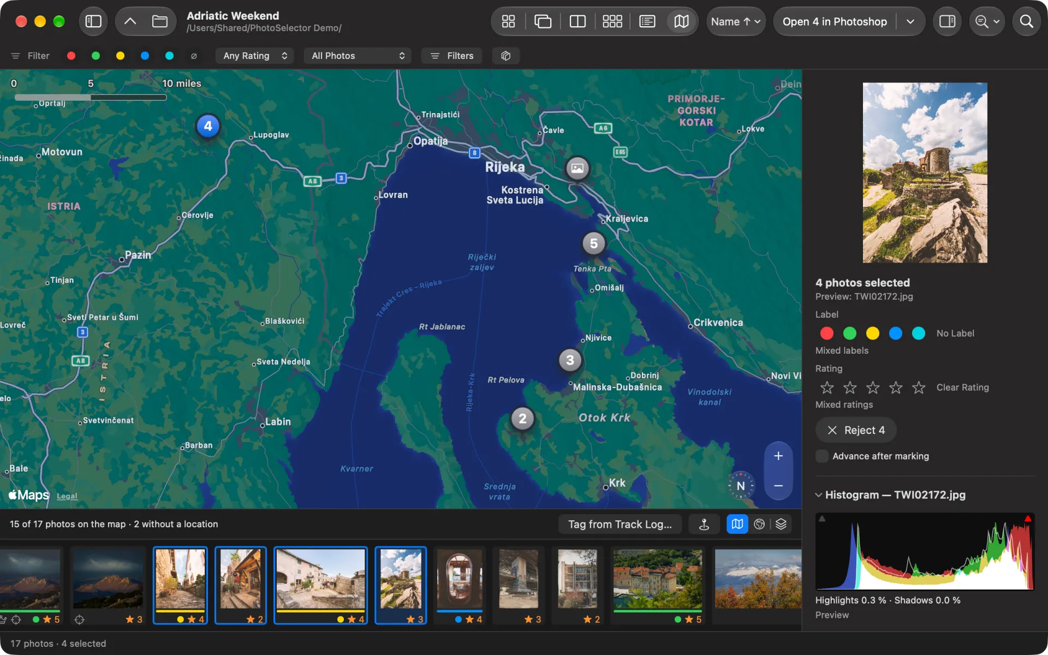Click Tag from Track Log button

pos(620,524)
